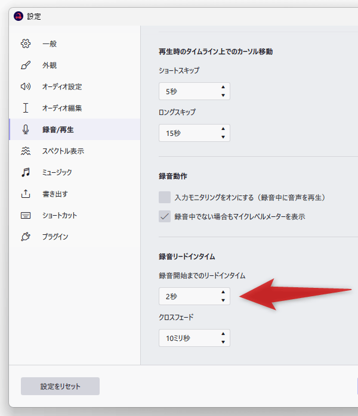
Task: Click the lead-in time field showing 2秒
Action: [195, 296]
